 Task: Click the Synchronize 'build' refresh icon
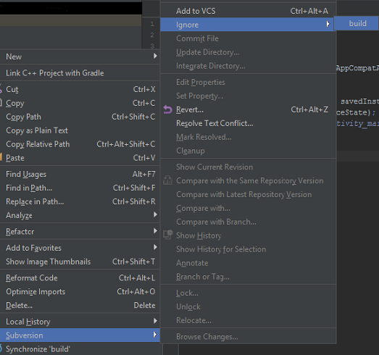1,349
